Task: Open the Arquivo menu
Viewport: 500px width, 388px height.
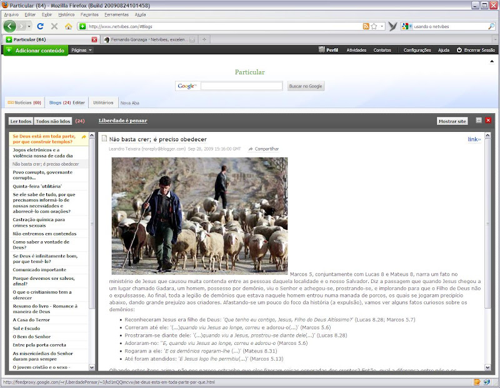Action: 11,14
